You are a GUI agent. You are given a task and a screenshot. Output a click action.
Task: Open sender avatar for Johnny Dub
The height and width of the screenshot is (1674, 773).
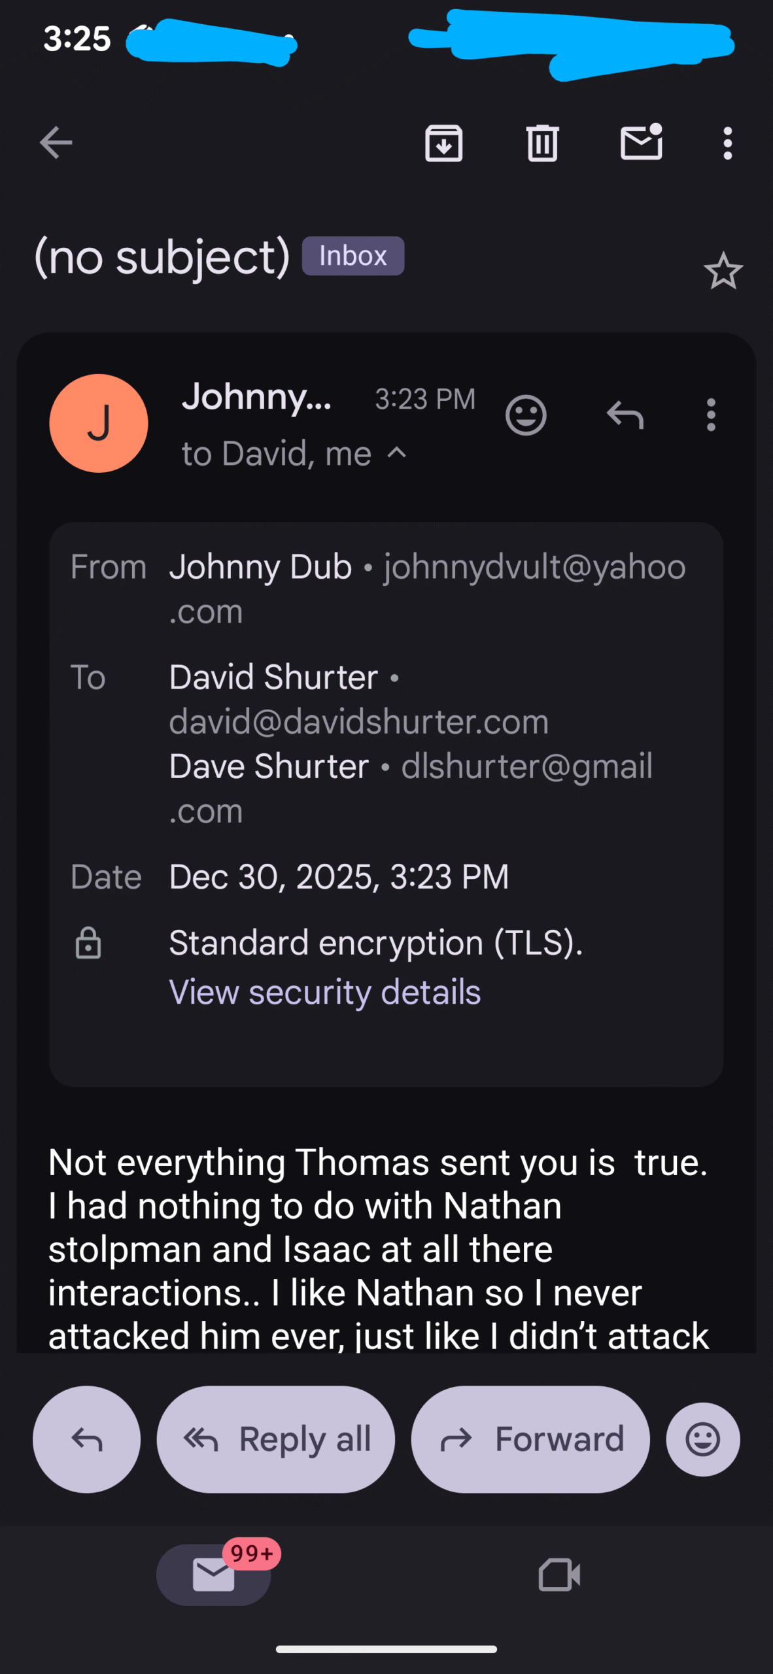pos(99,423)
